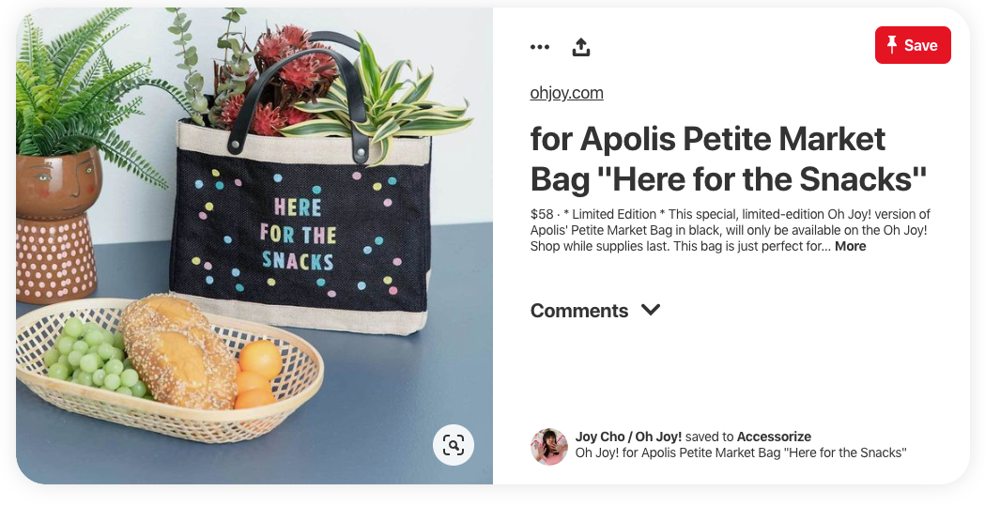The height and width of the screenshot is (506, 985).
Task: Click the Apolis Petite Market Bag pin title
Action: [x=729, y=159]
